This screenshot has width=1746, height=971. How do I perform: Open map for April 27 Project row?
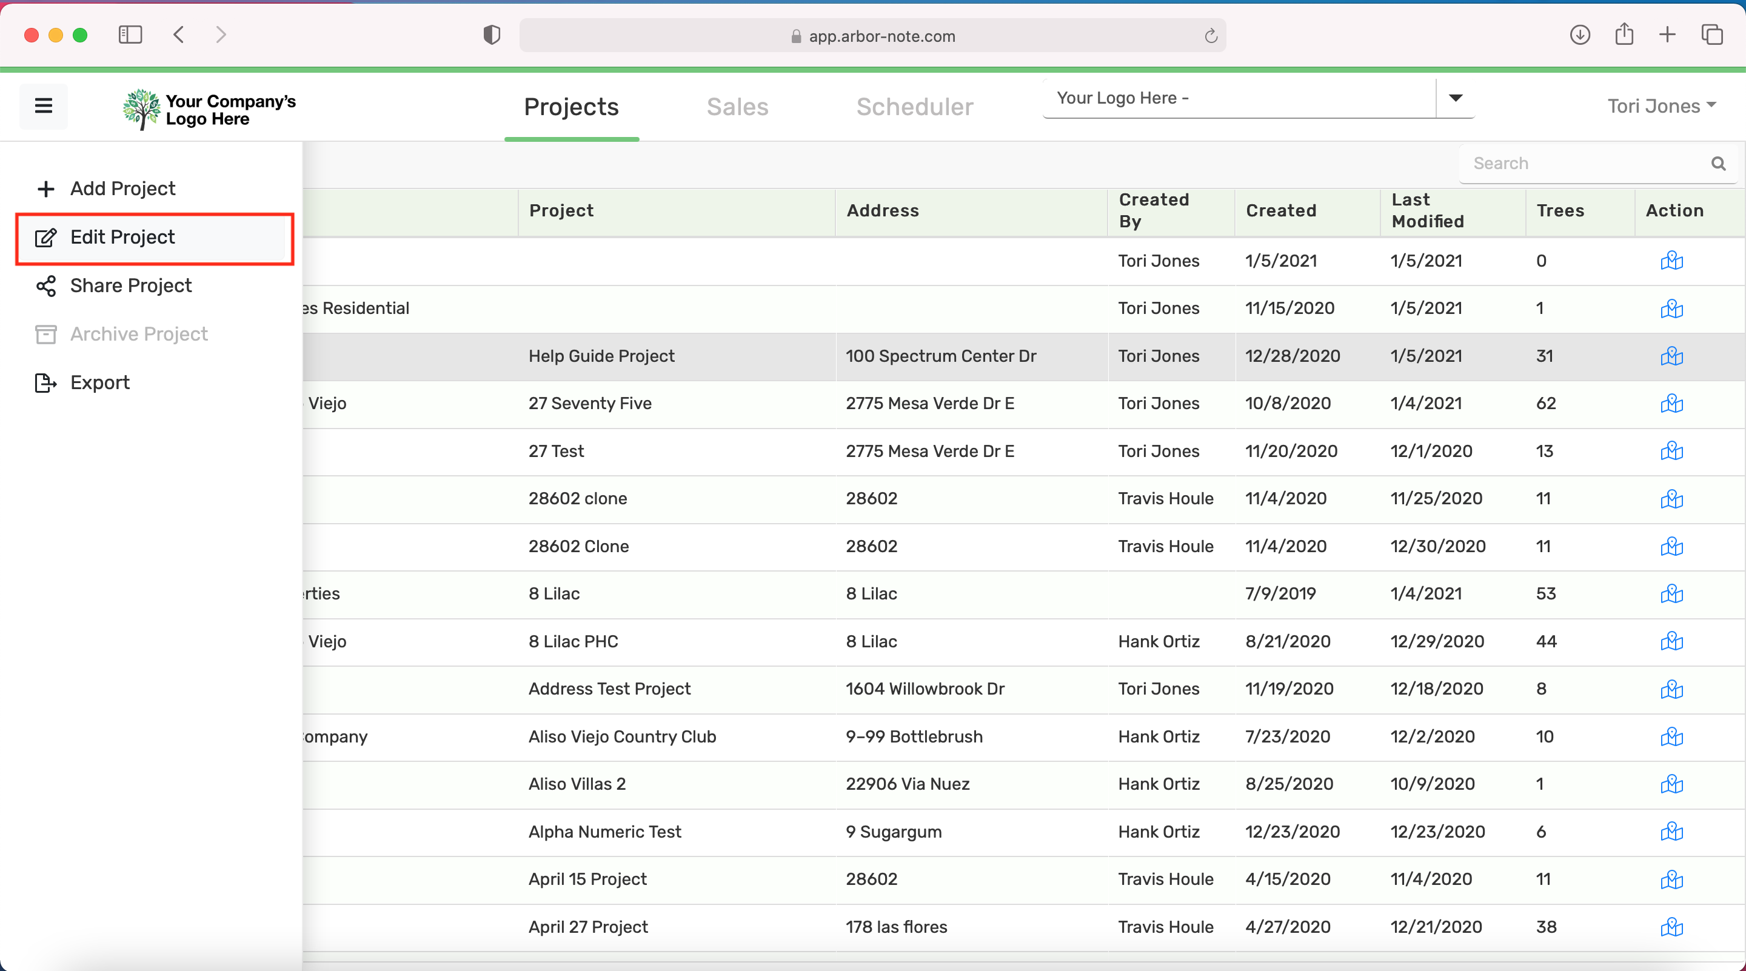[1671, 927]
